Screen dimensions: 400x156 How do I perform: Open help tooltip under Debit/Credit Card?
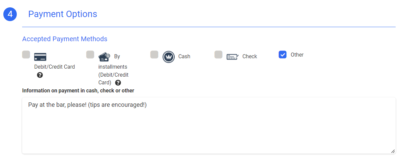click(40, 75)
